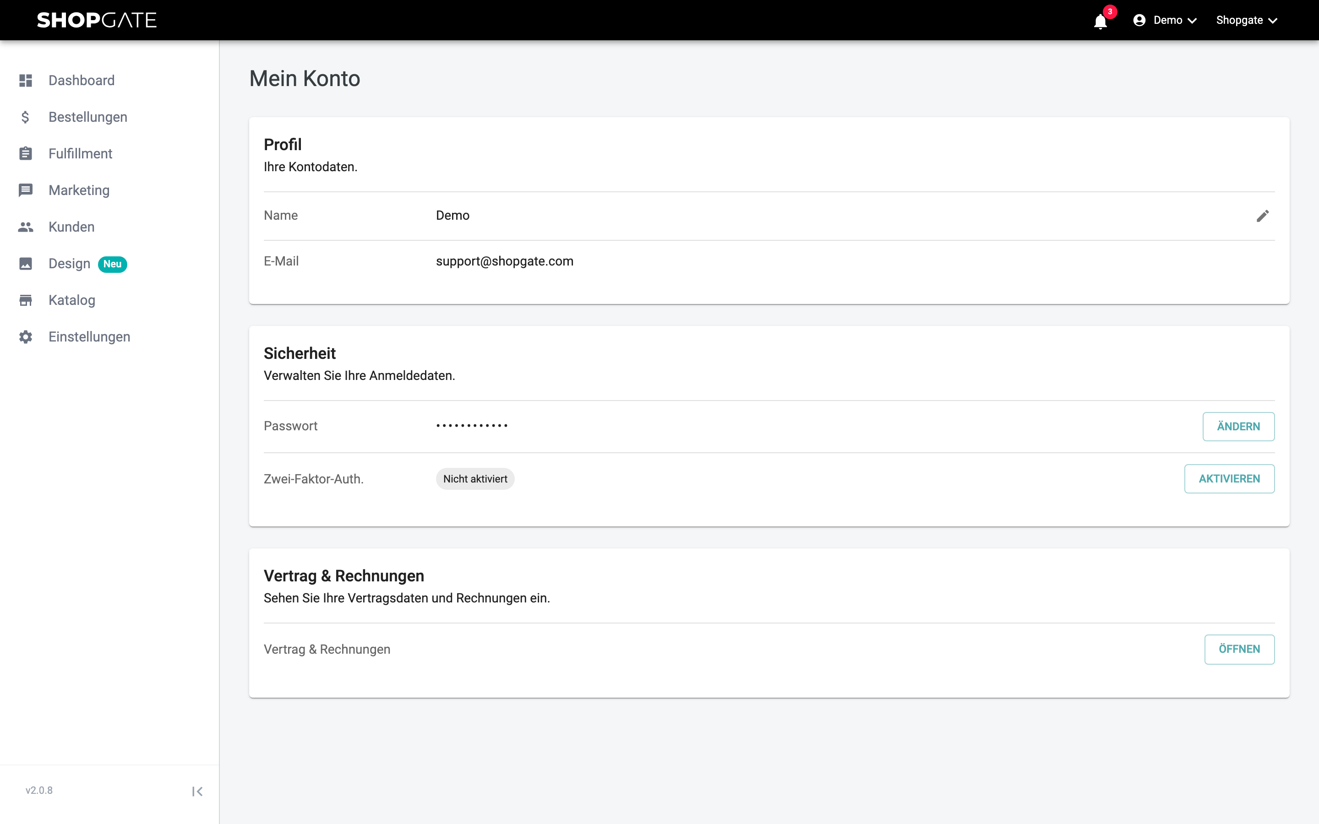Click the Profil section heading
This screenshot has width=1319, height=824.
tap(282, 144)
